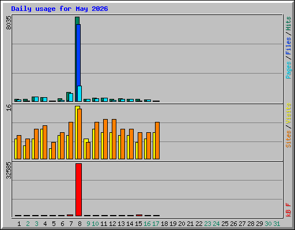The width and height of the screenshot is (295, 230).
Task: Click the green Hits bar top for day 8
Action: point(77,21)
